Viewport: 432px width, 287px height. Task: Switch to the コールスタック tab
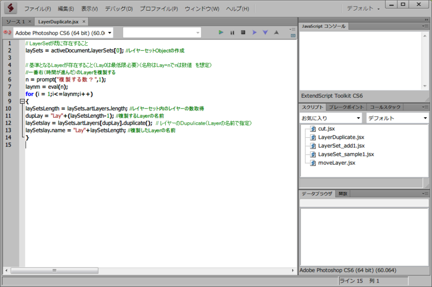point(385,107)
